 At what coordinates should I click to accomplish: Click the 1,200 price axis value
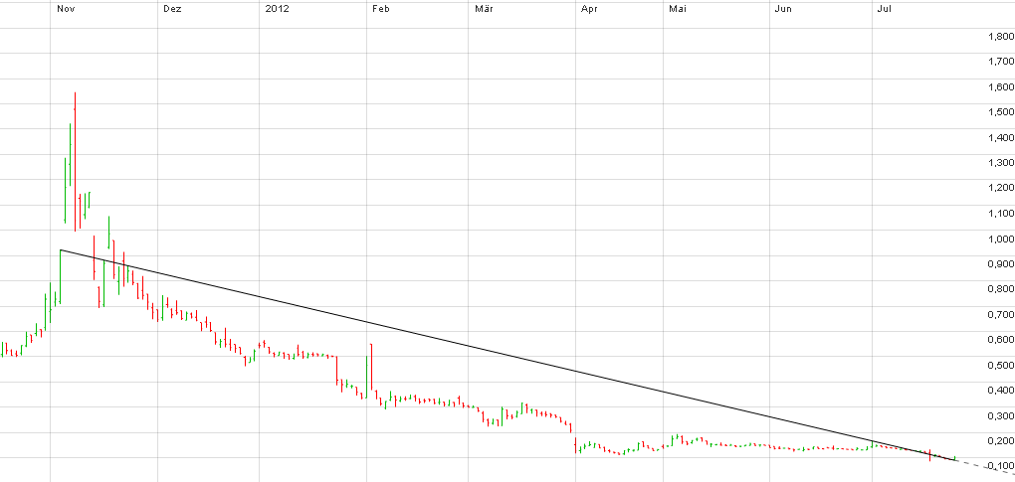1001,188
